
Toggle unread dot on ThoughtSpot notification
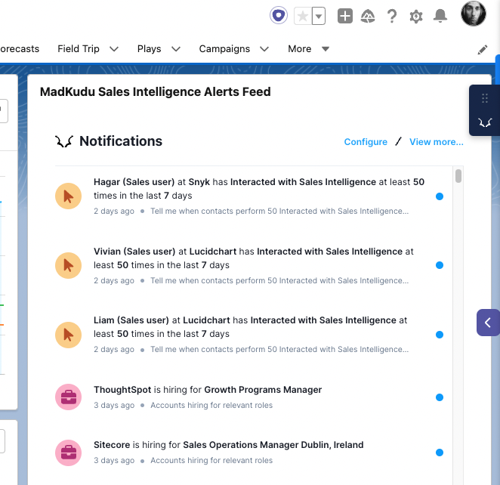440,397
